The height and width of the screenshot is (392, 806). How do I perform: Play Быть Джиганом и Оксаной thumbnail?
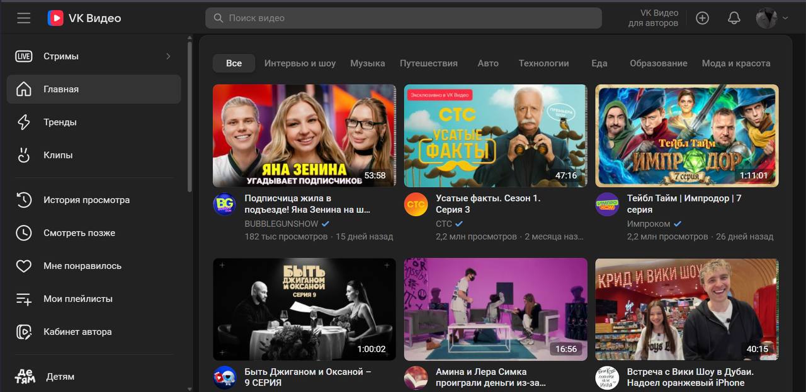(x=304, y=309)
